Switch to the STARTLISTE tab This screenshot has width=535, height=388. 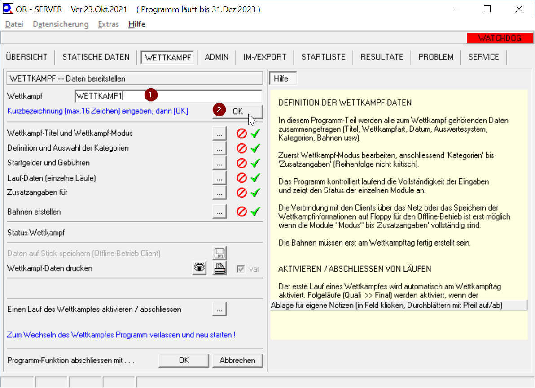point(323,57)
